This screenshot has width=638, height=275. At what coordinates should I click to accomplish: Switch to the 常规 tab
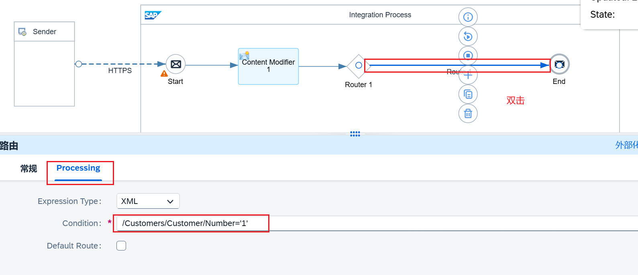point(29,169)
